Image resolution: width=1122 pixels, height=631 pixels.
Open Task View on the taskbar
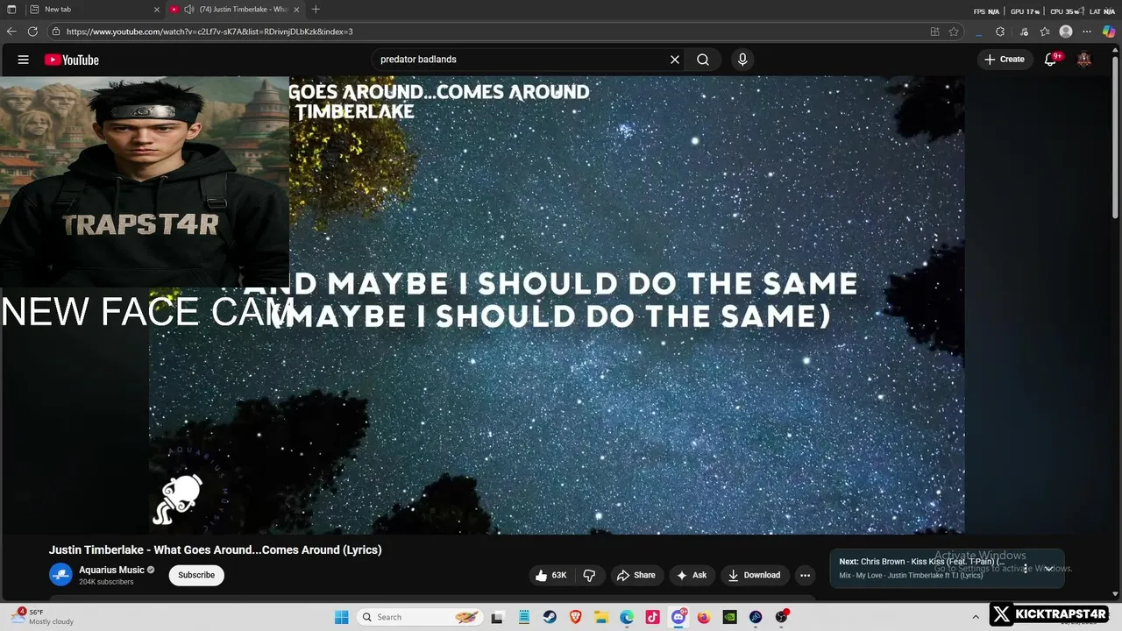pyautogui.click(x=497, y=617)
